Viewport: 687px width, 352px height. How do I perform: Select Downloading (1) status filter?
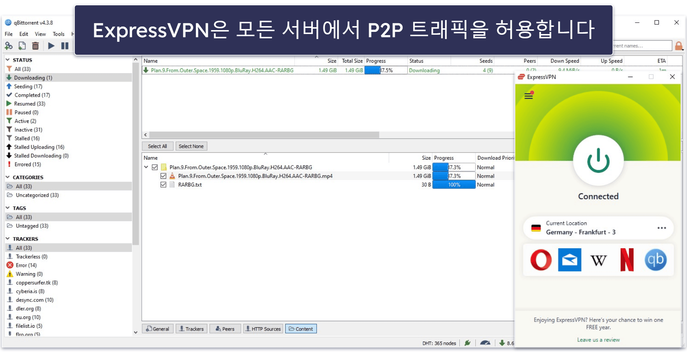point(68,78)
